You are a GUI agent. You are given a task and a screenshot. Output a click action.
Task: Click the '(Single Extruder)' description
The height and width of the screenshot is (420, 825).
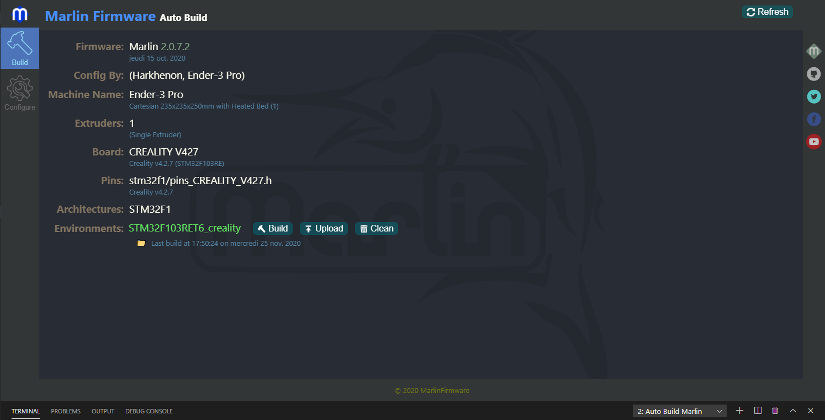click(155, 134)
